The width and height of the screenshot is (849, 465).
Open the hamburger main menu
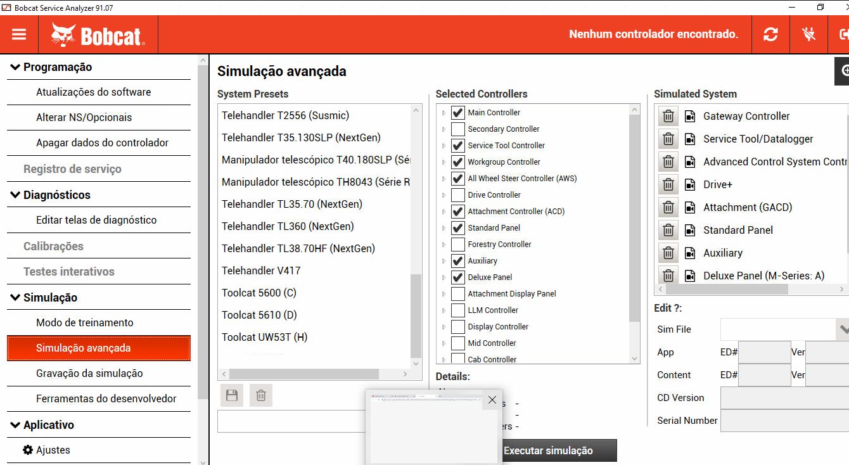tap(19, 34)
